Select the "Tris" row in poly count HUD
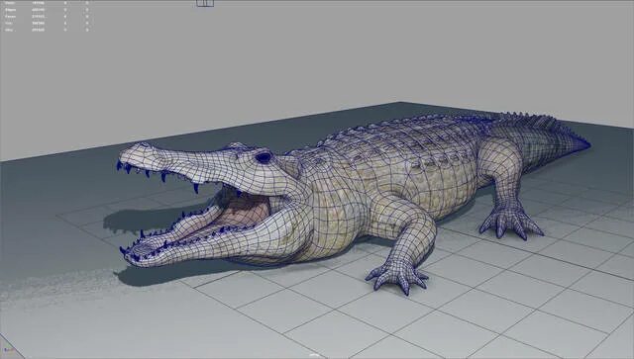 click(x=47, y=23)
